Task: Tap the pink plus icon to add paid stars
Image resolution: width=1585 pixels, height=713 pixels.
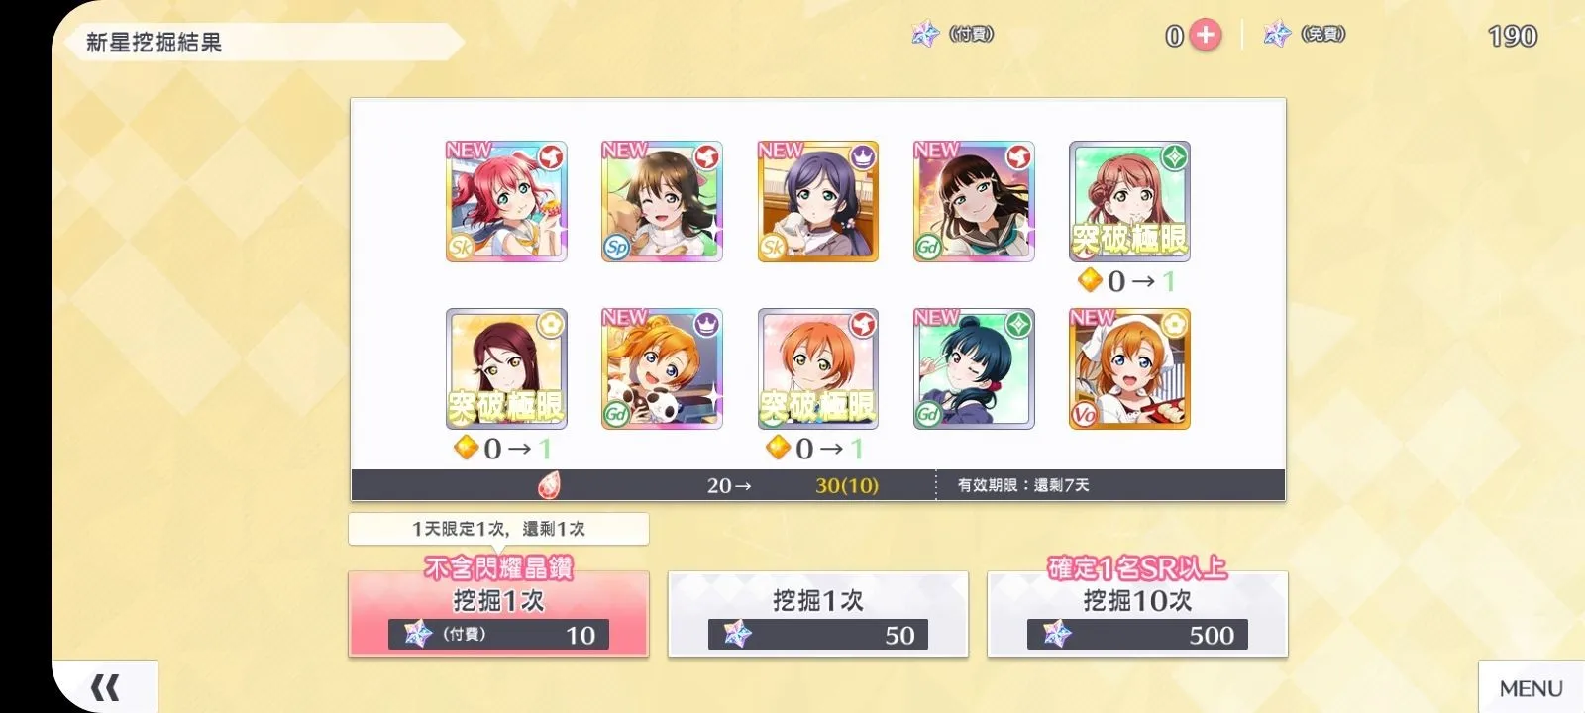Action: [1205, 36]
